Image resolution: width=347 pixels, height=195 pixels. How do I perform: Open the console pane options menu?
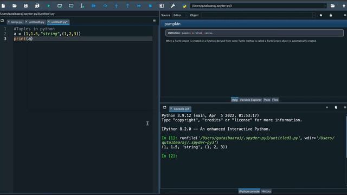(345, 107)
